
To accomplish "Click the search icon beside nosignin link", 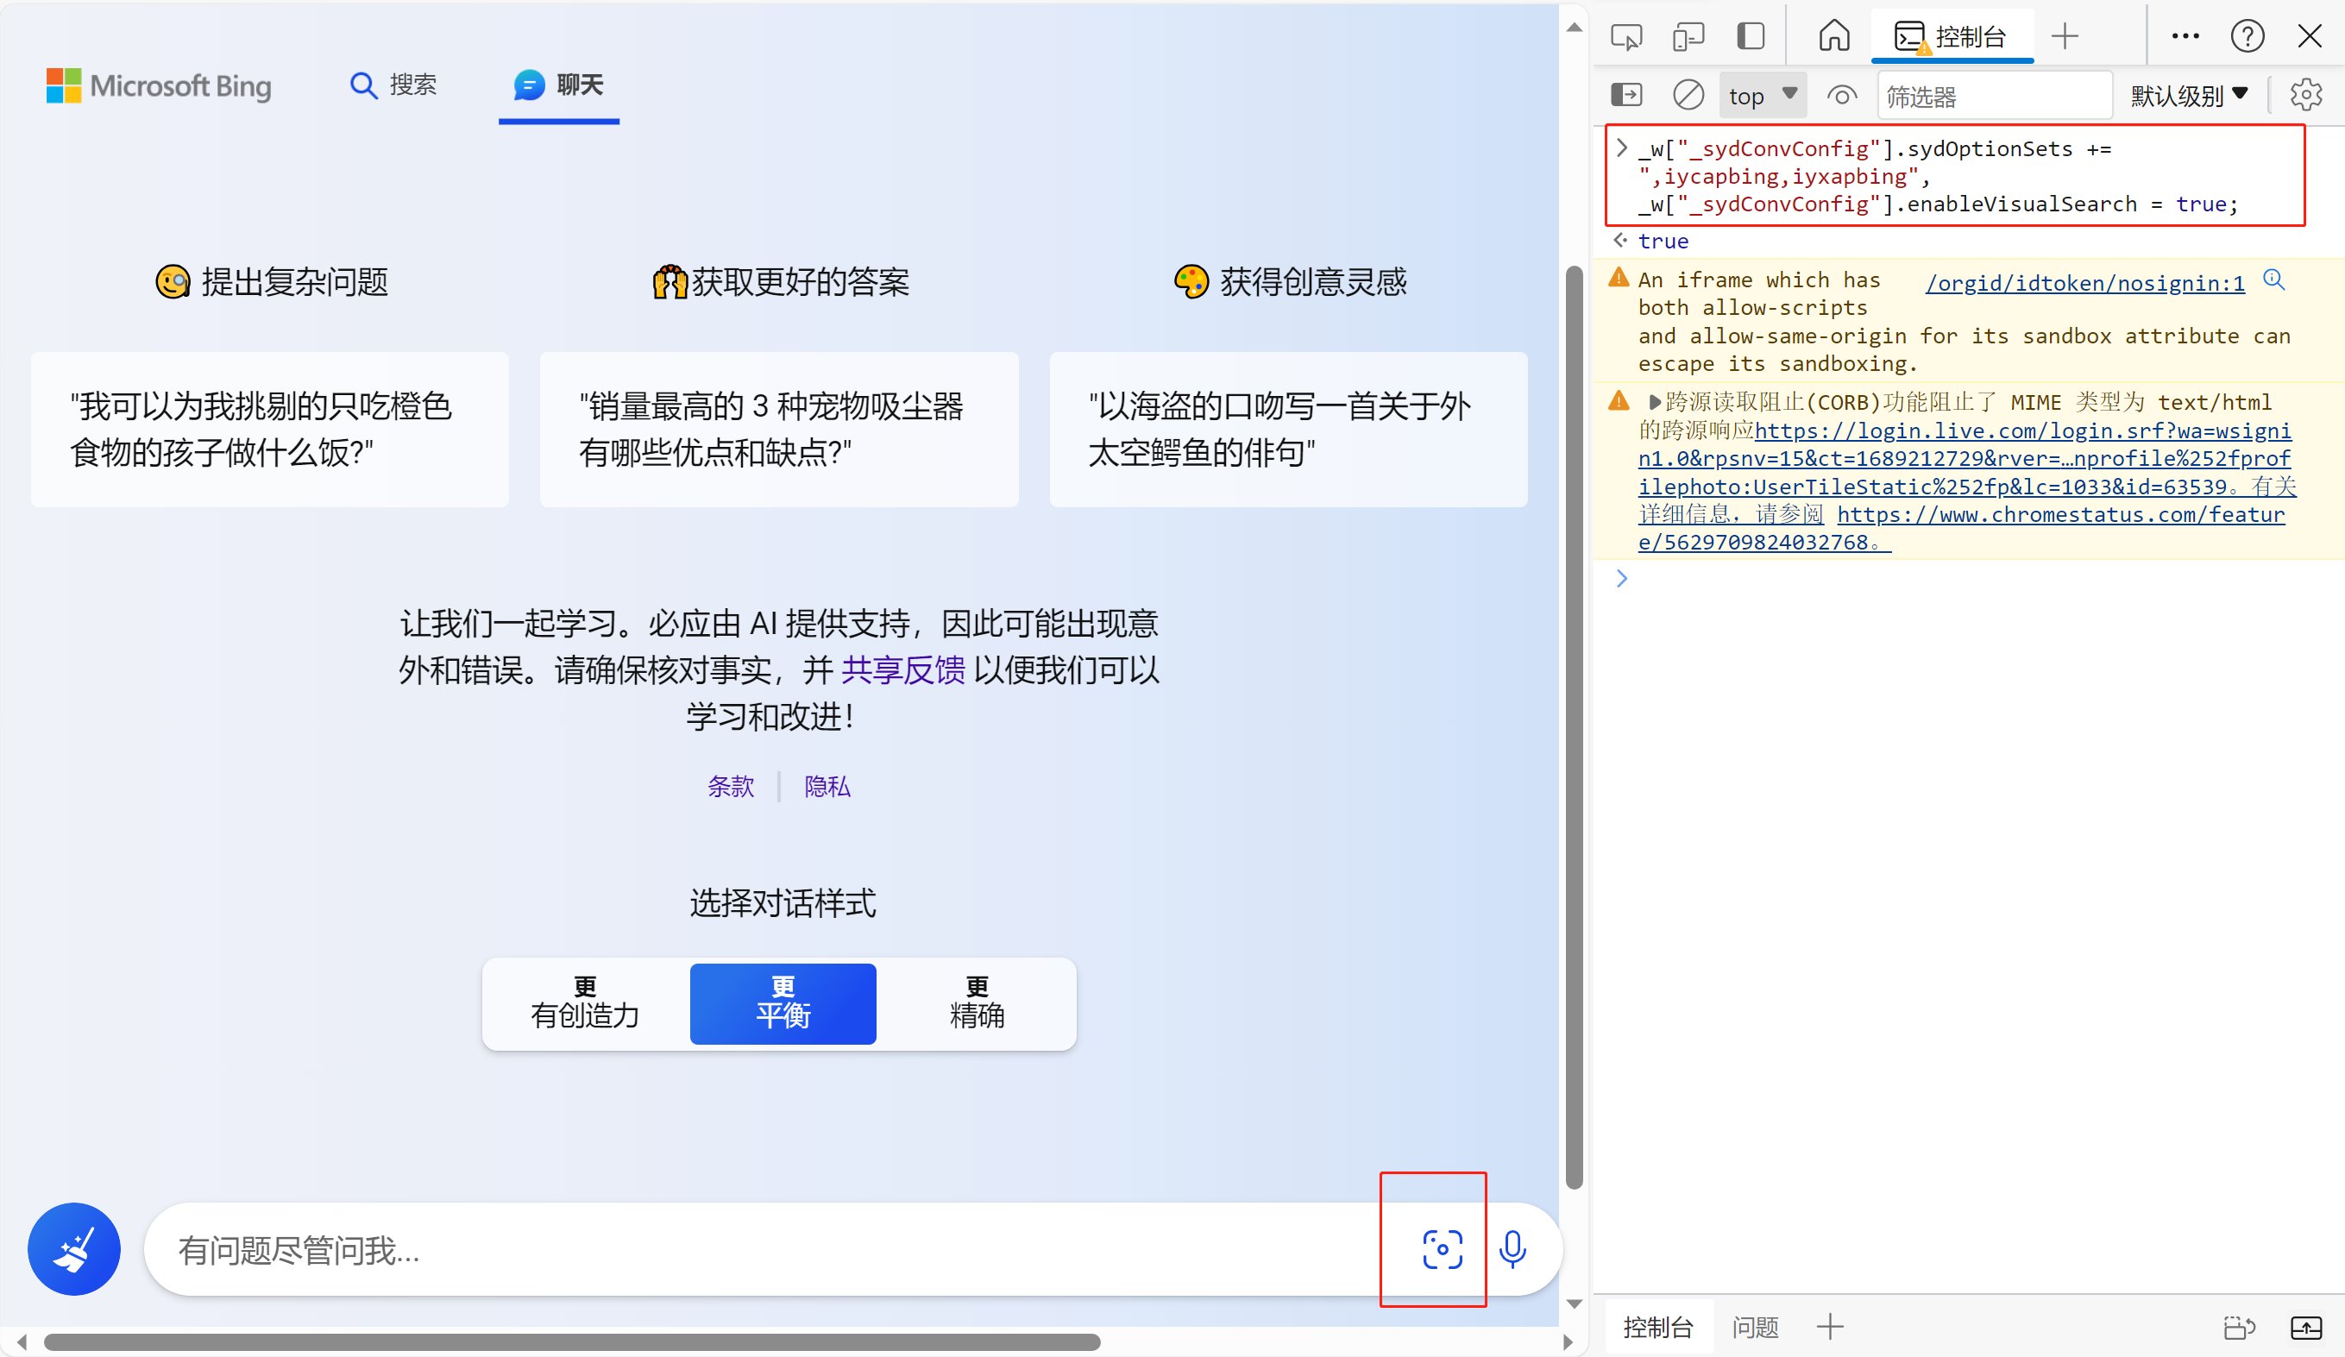I will (x=2273, y=280).
